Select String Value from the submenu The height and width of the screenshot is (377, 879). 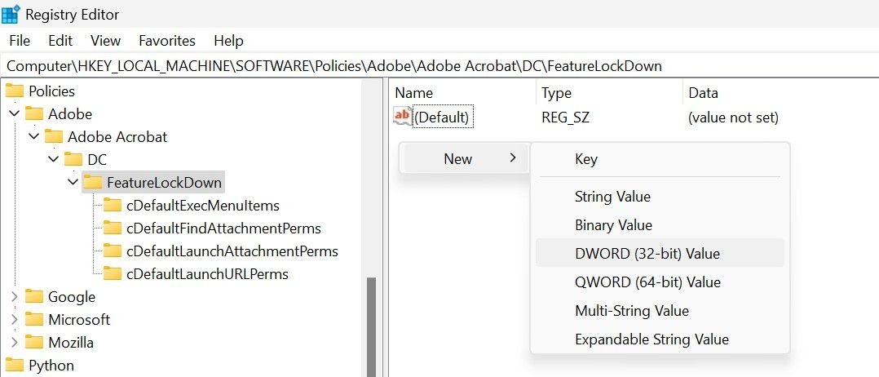point(612,197)
